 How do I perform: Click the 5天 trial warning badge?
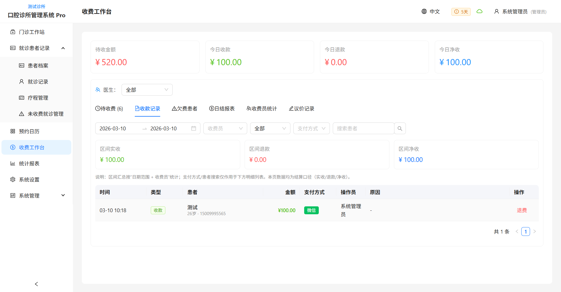pos(461,12)
